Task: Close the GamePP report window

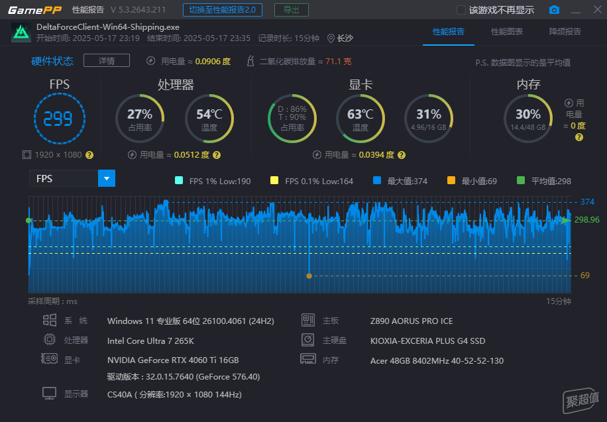Action: pyautogui.click(x=597, y=9)
